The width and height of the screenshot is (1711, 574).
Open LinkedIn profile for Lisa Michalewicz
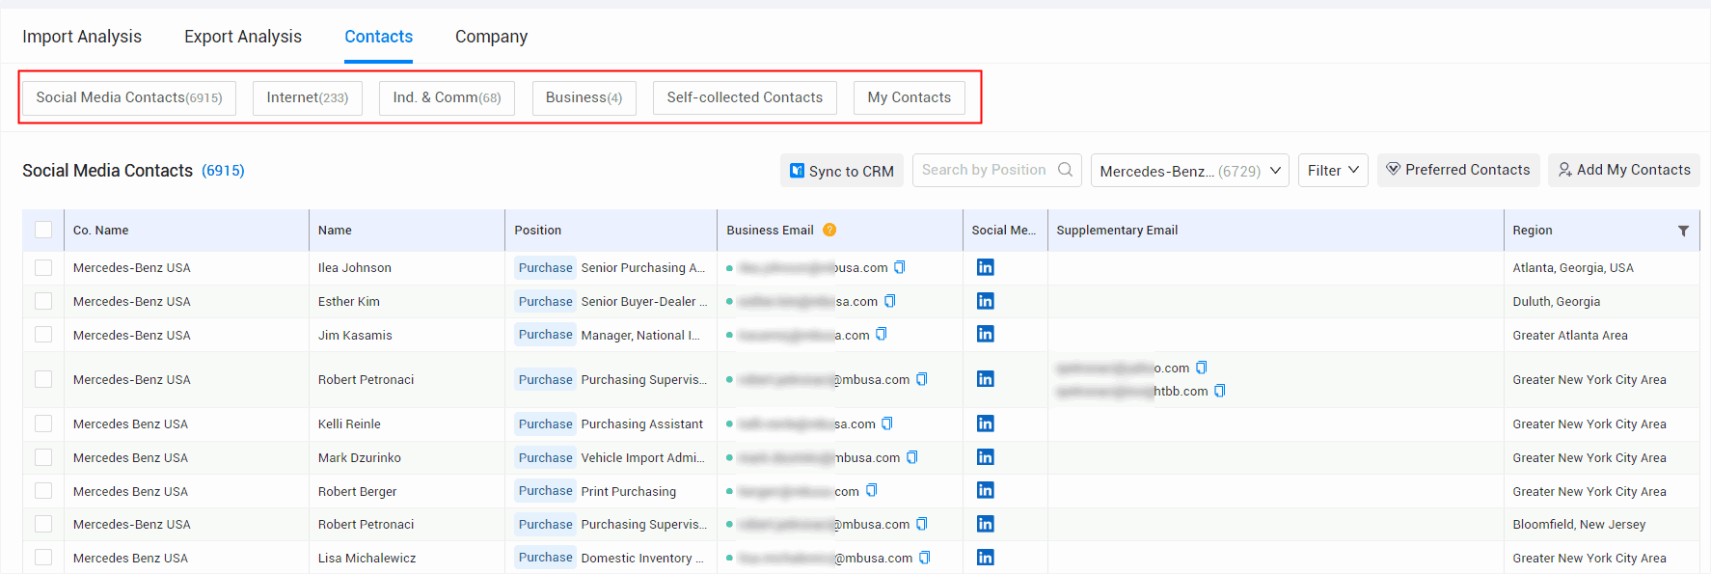click(985, 558)
